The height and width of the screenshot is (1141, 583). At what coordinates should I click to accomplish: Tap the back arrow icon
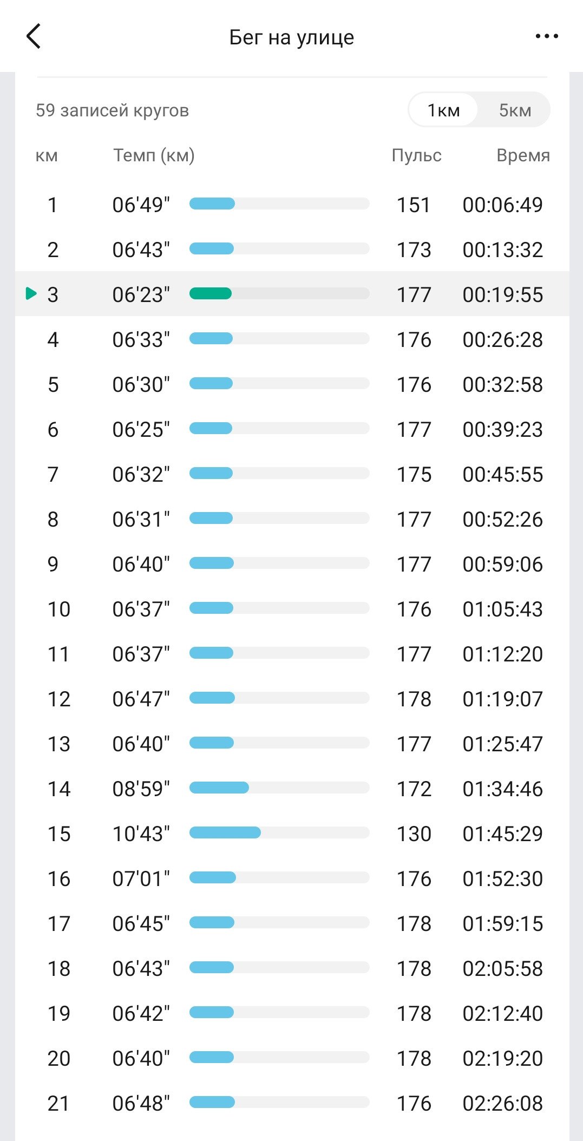34,36
